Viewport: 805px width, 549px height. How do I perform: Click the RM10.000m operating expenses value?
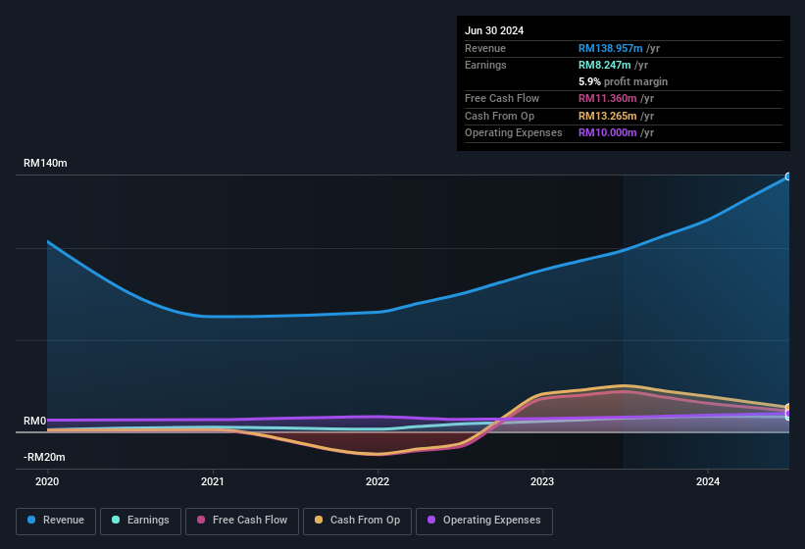click(607, 133)
